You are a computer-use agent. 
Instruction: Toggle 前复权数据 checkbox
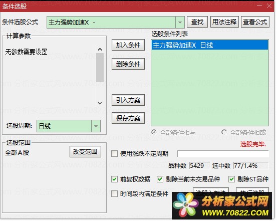click(115, 179)
